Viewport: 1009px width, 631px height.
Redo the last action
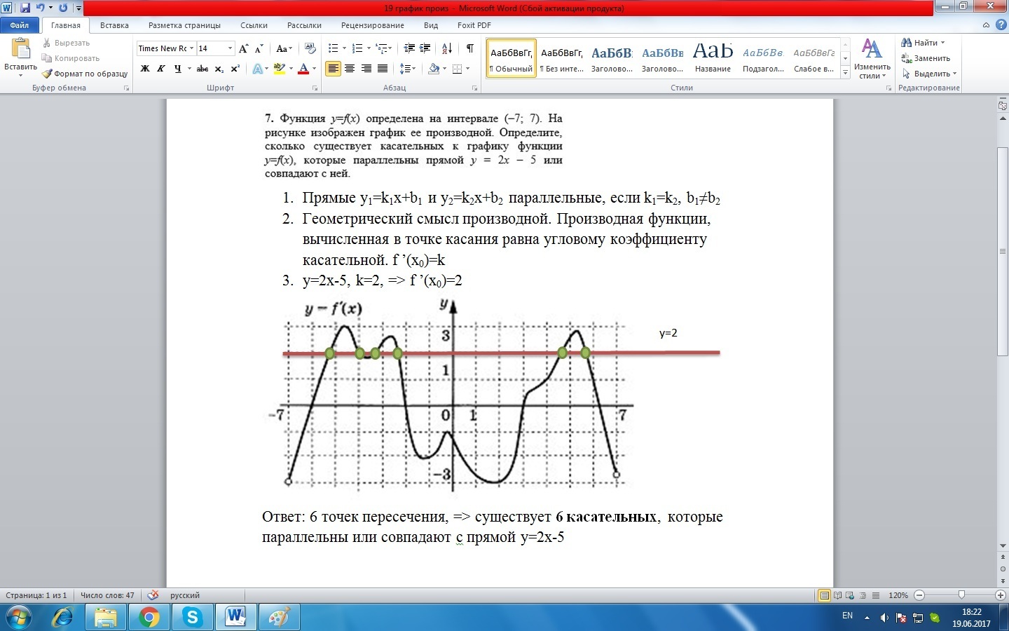[x=63, y=8]
